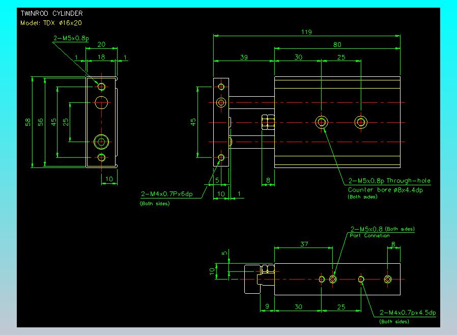
Task: Click the 2-M4x0.7px4.5dp annotation
Action: click(x=408, y=313)
